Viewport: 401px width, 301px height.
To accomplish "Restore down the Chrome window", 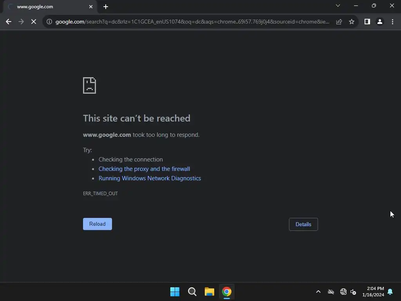I will (x=374, y=5).
